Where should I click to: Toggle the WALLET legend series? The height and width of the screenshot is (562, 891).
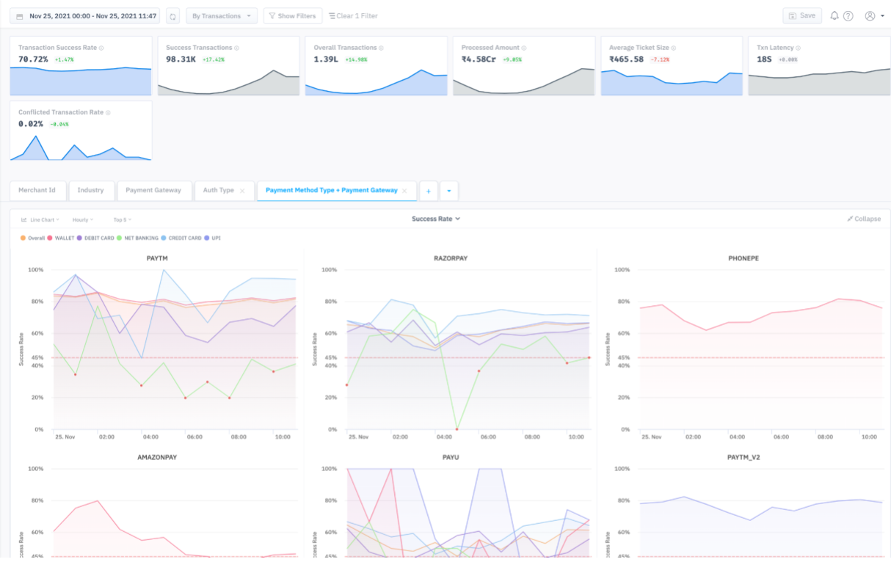60,238
